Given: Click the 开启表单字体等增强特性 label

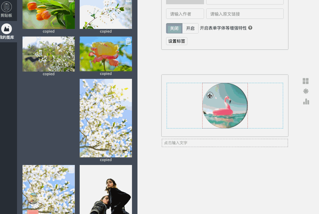Looking at the screenshot, I should coord(223,28).
